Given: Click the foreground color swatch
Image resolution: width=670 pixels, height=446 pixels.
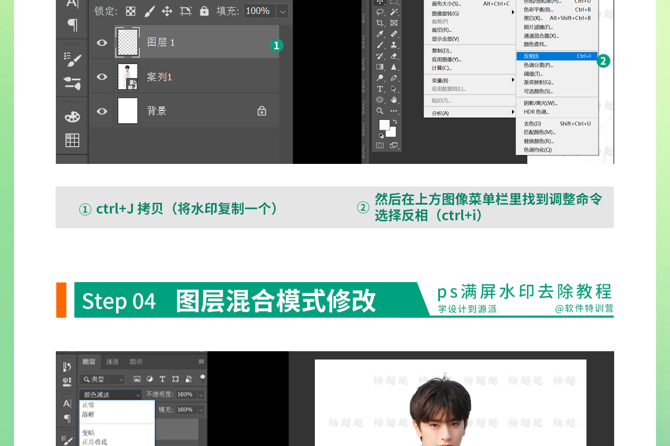Looking at the screenshot, I should (384, 125).
